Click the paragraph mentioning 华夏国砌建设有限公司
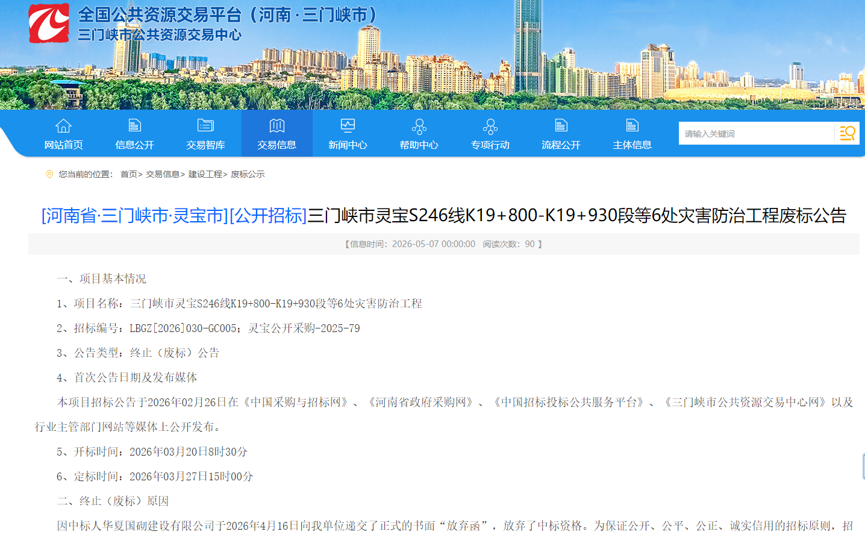This screenshot has height=543, width=865. click(455, 526)
